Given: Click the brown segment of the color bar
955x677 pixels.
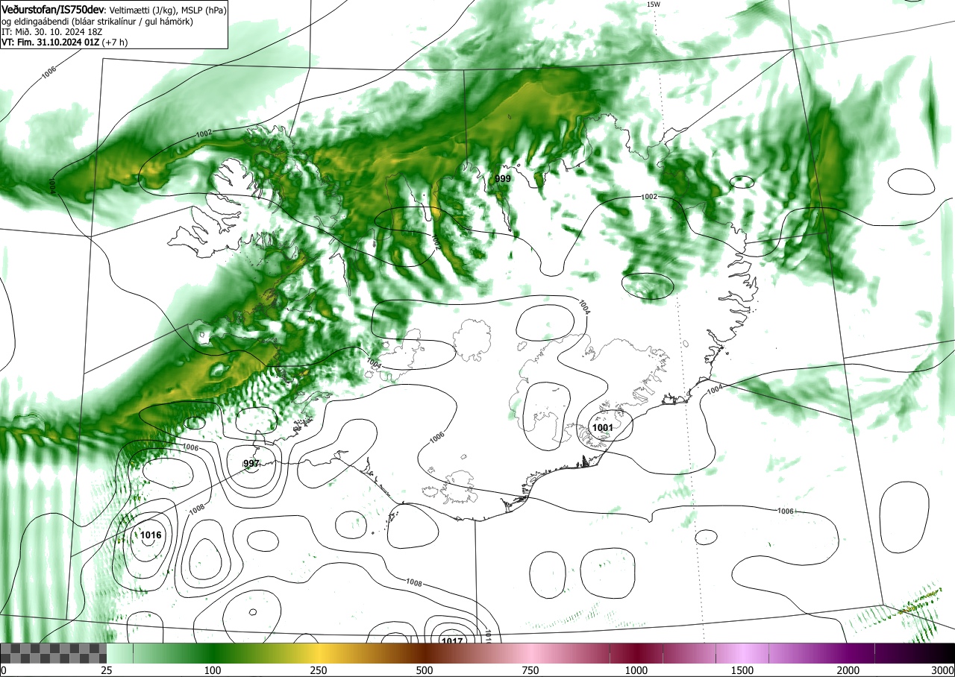Looking at the screenshot, I should pyautogui.click(x=425, y=653).
